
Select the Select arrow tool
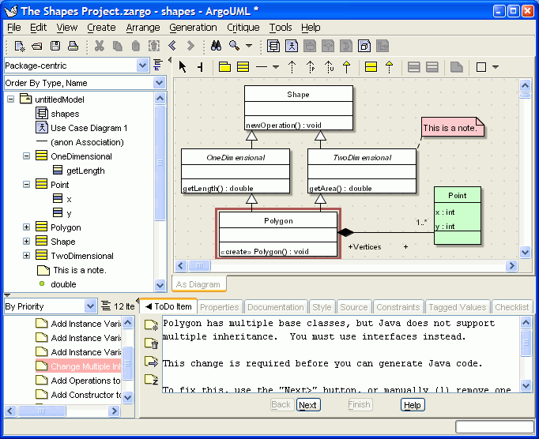pos(183,67)
